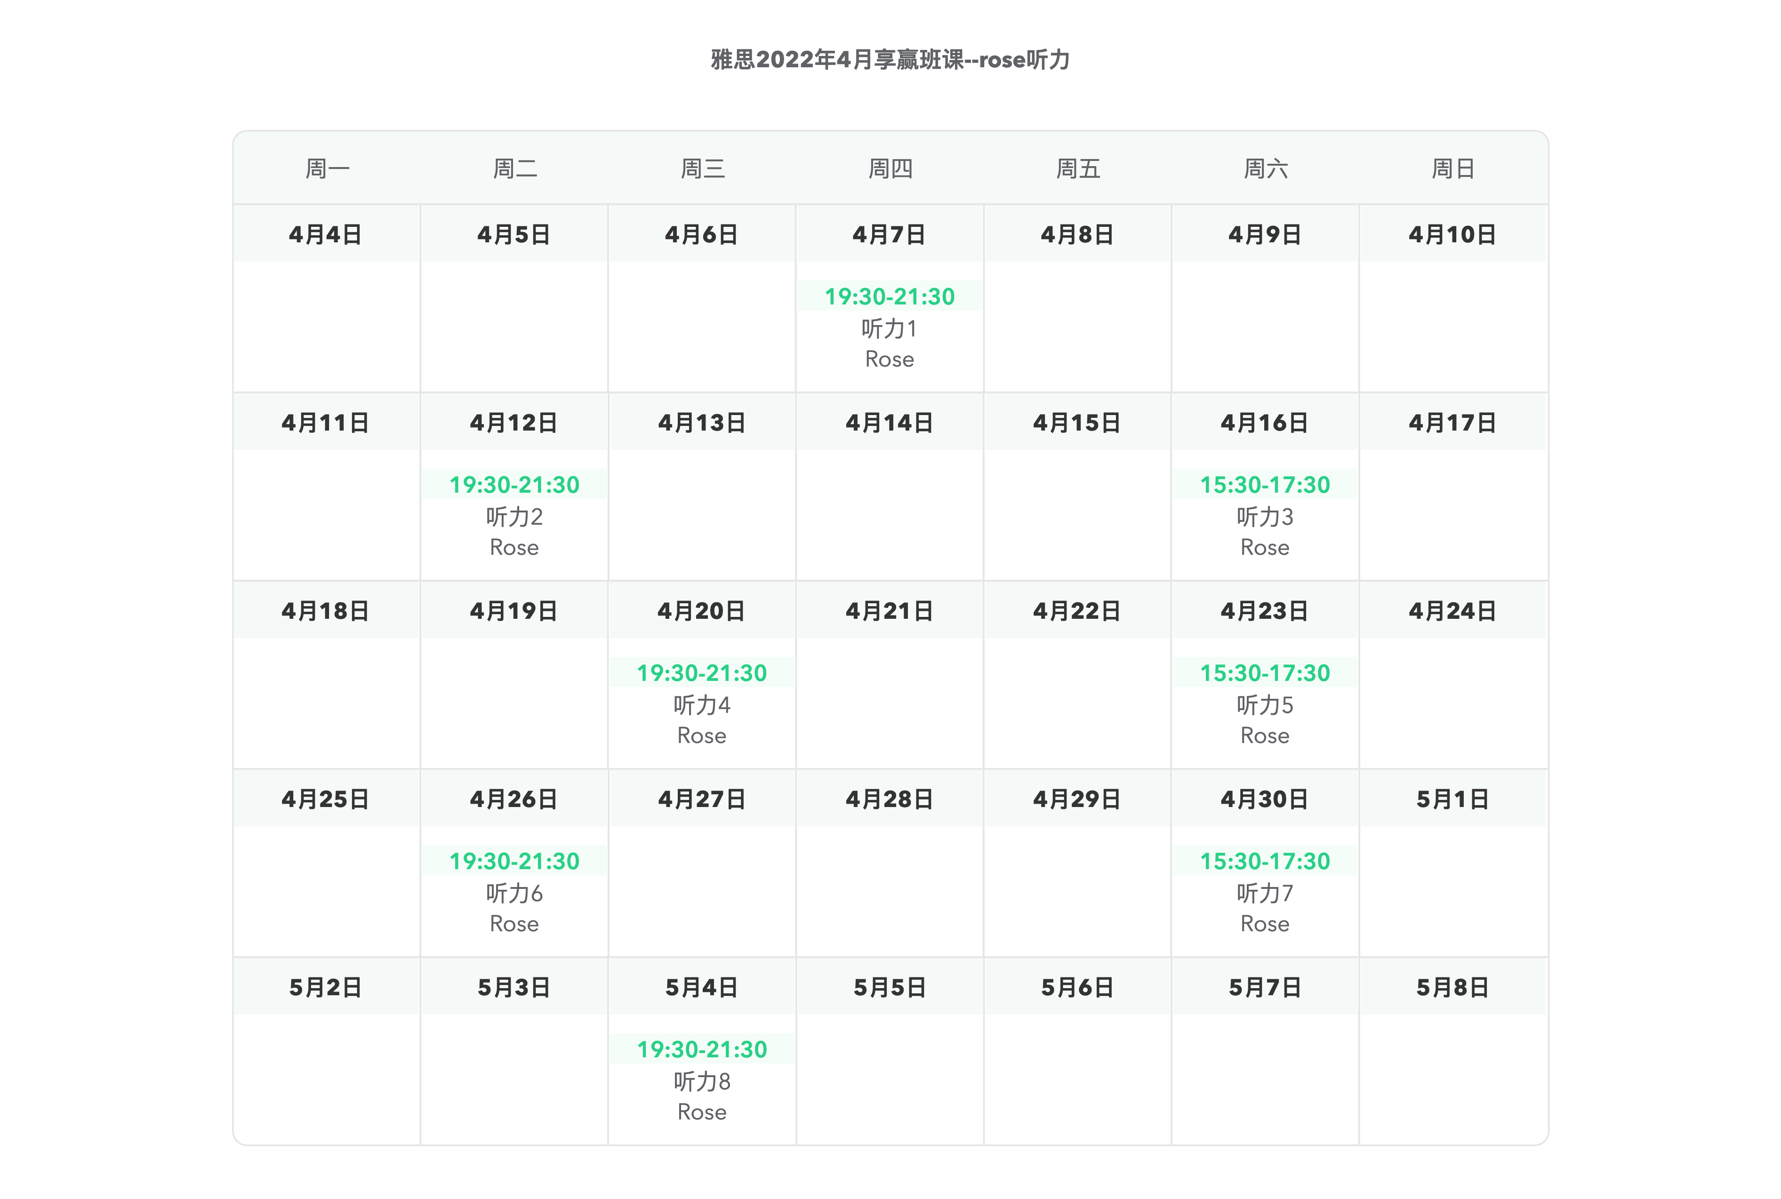Click the 19:30-21:30 time on 4月7日

tap(890, 296)
